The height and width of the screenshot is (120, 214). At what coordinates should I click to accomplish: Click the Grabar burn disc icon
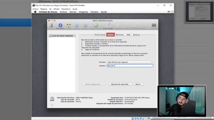(x=69, y=25)
